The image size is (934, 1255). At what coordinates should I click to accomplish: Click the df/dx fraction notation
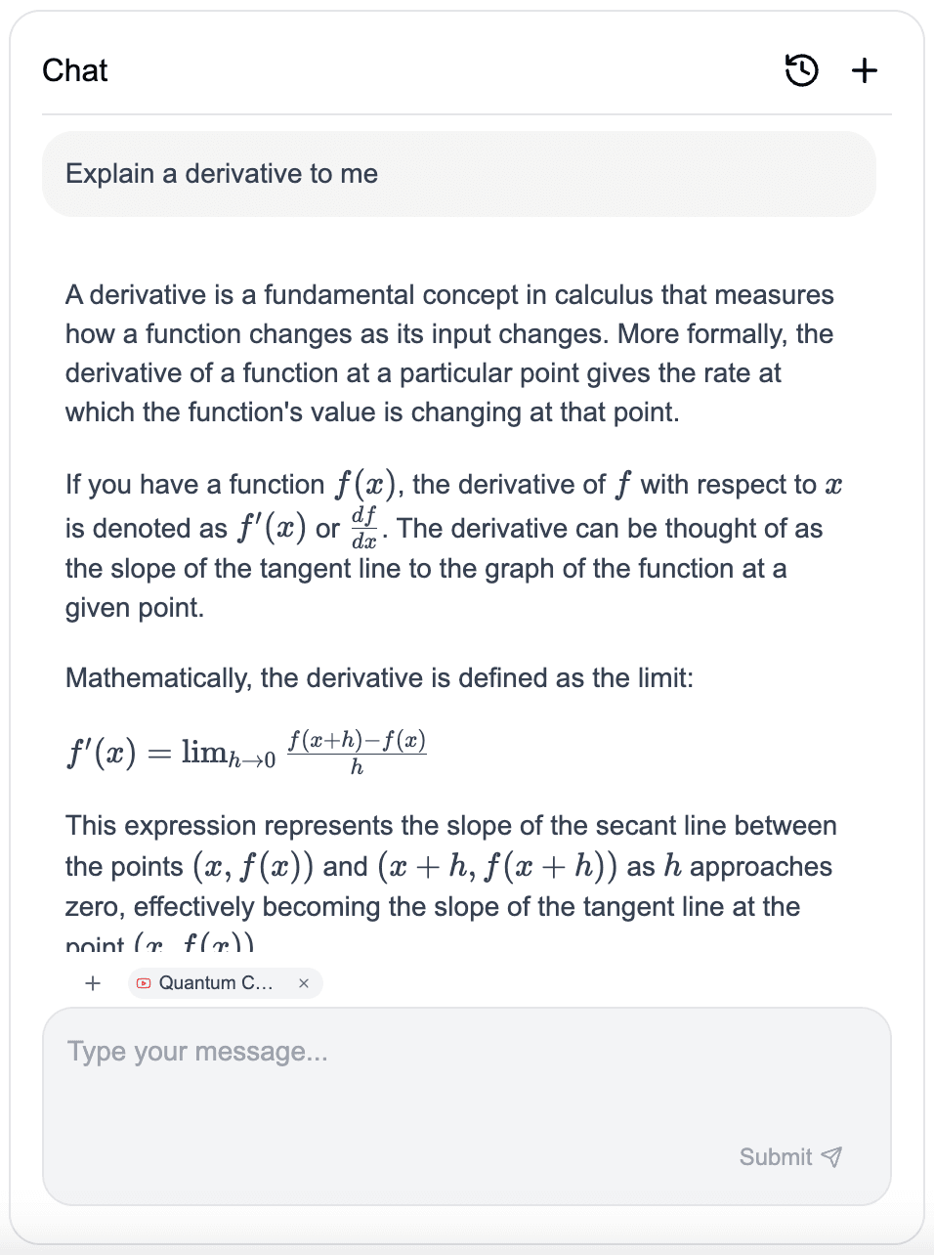(x=363, y=528)
